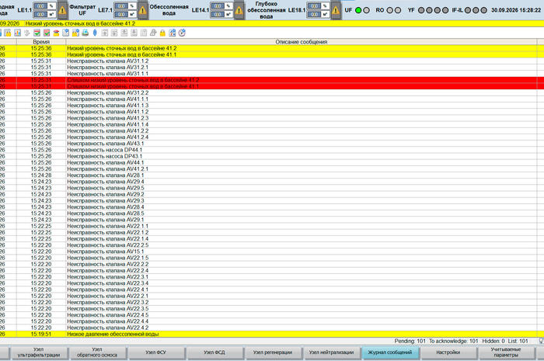The image size is (544, 361).
Task: Click the LE14.1 percent value field
Action: click(x=217, y=6)
